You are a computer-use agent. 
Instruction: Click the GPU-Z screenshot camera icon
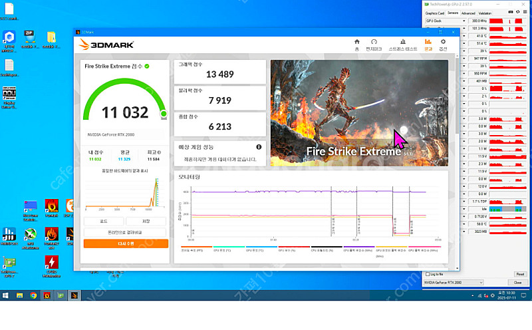click(x=510, y=12)
